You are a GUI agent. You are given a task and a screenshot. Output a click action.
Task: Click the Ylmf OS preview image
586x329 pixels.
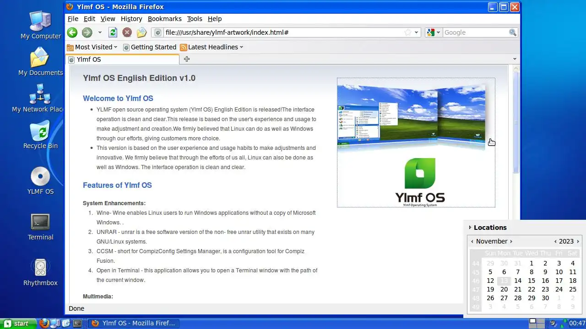[x=416, y=143]
